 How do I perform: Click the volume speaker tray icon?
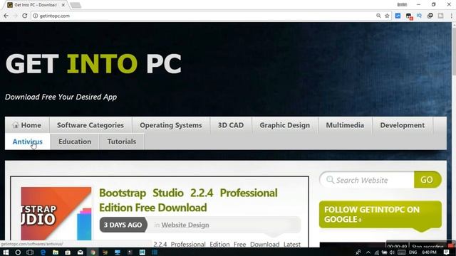click(392, 252)
